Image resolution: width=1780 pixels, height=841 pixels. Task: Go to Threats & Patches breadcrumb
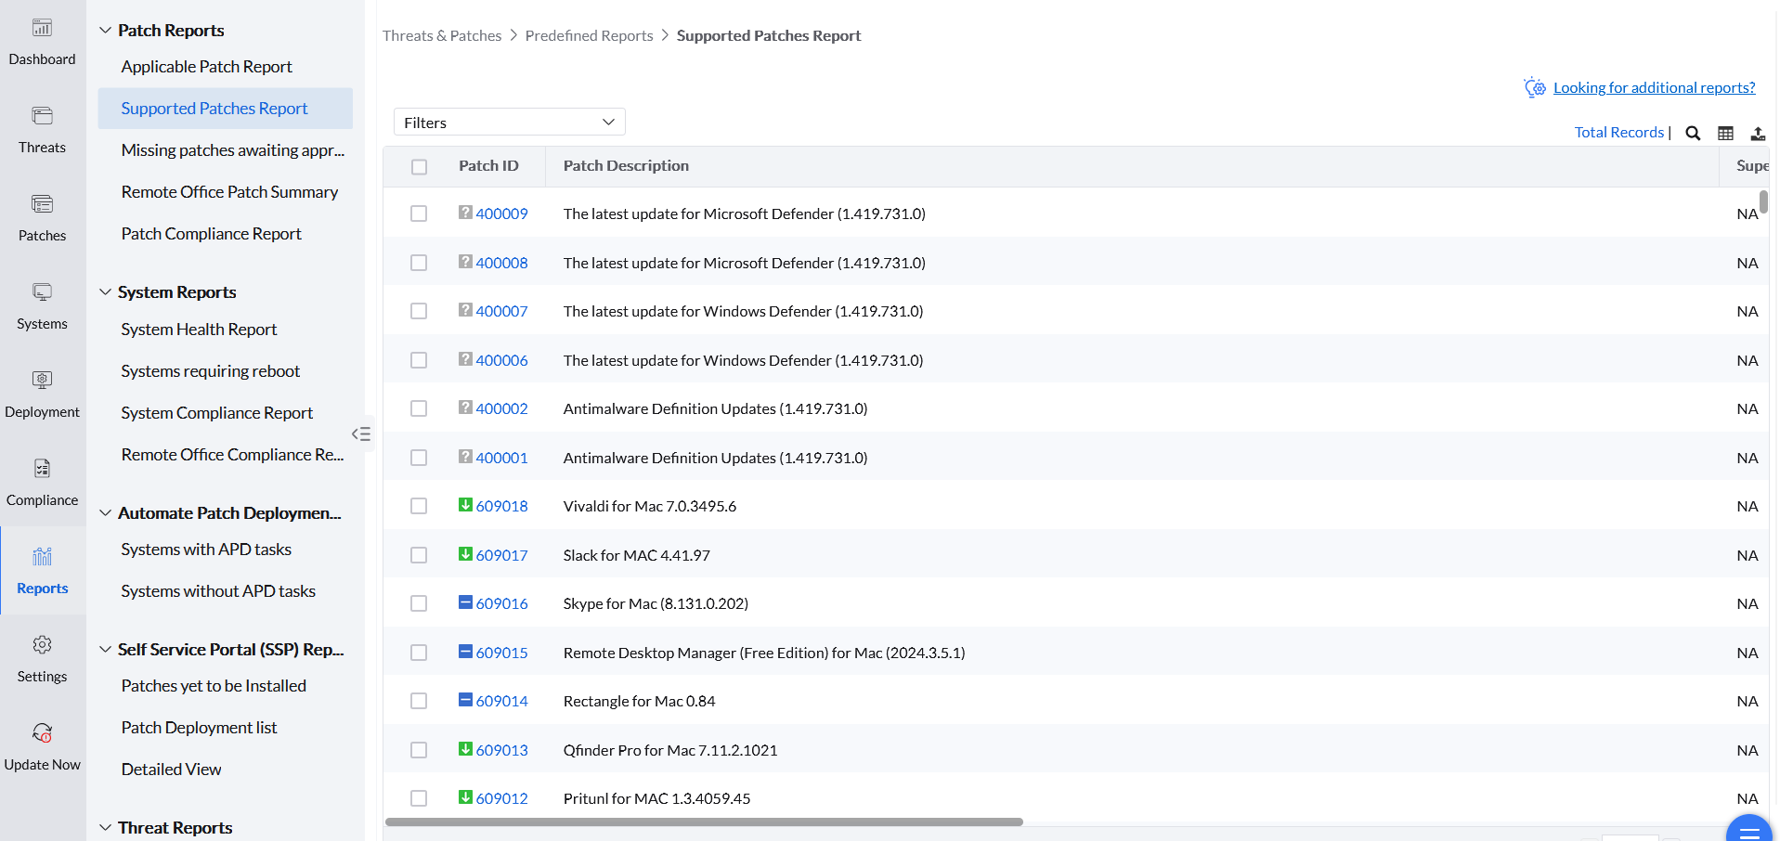[442, 35]
